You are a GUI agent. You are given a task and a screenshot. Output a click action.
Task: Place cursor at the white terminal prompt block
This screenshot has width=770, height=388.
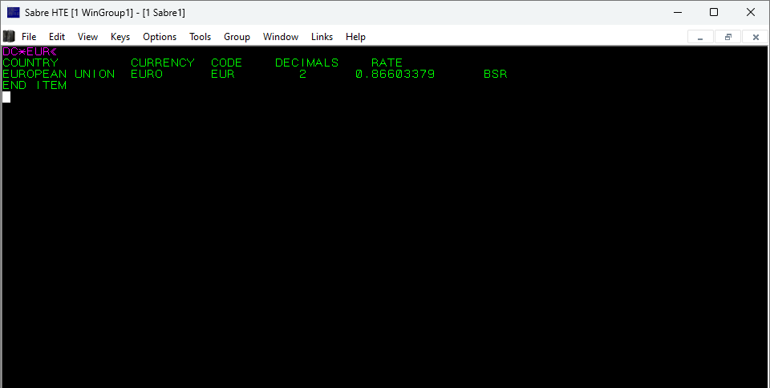click(6, 97)
